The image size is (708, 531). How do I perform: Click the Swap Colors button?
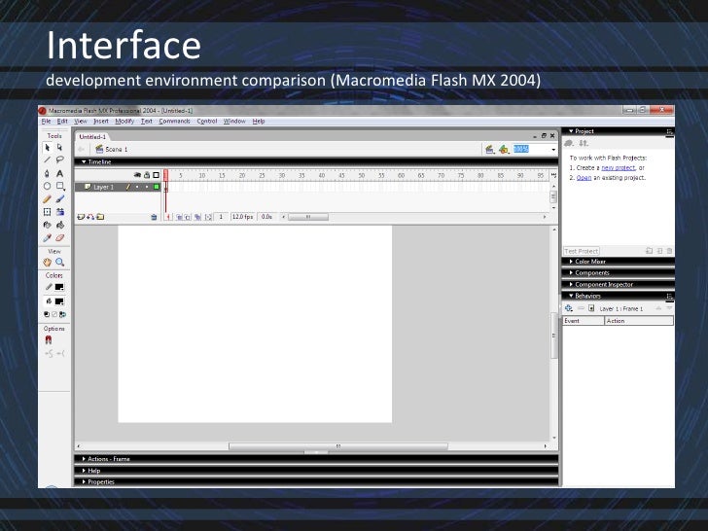(x=63, y=314)
